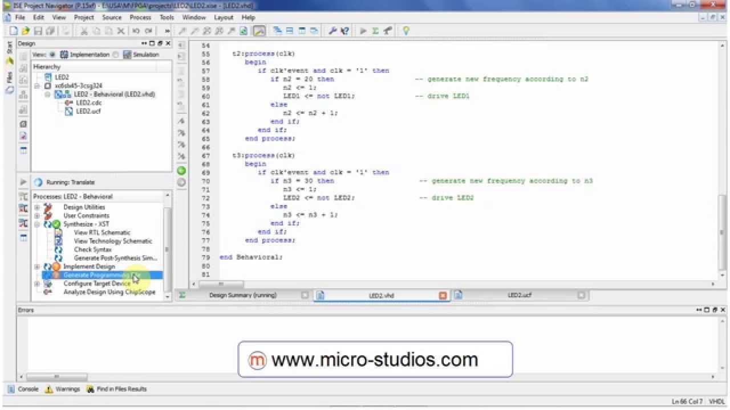Click View RTL Schematic process

pos(102,233)
